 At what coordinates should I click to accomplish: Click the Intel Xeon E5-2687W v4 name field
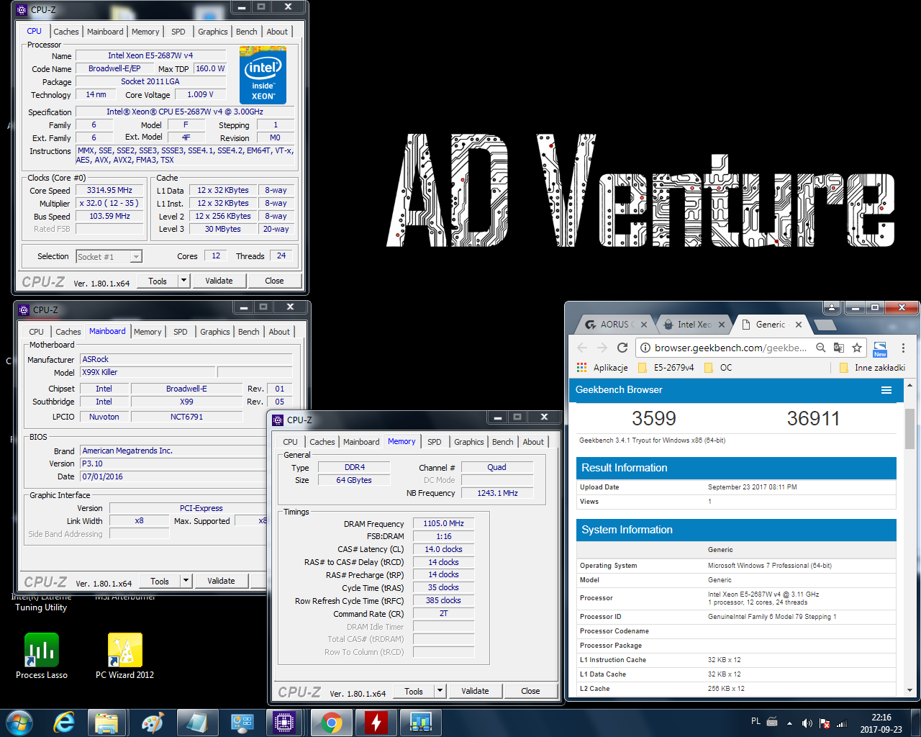click(x=150, y=55)
